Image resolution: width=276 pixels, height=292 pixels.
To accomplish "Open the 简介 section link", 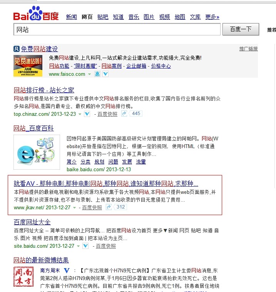I will (72, 162).
